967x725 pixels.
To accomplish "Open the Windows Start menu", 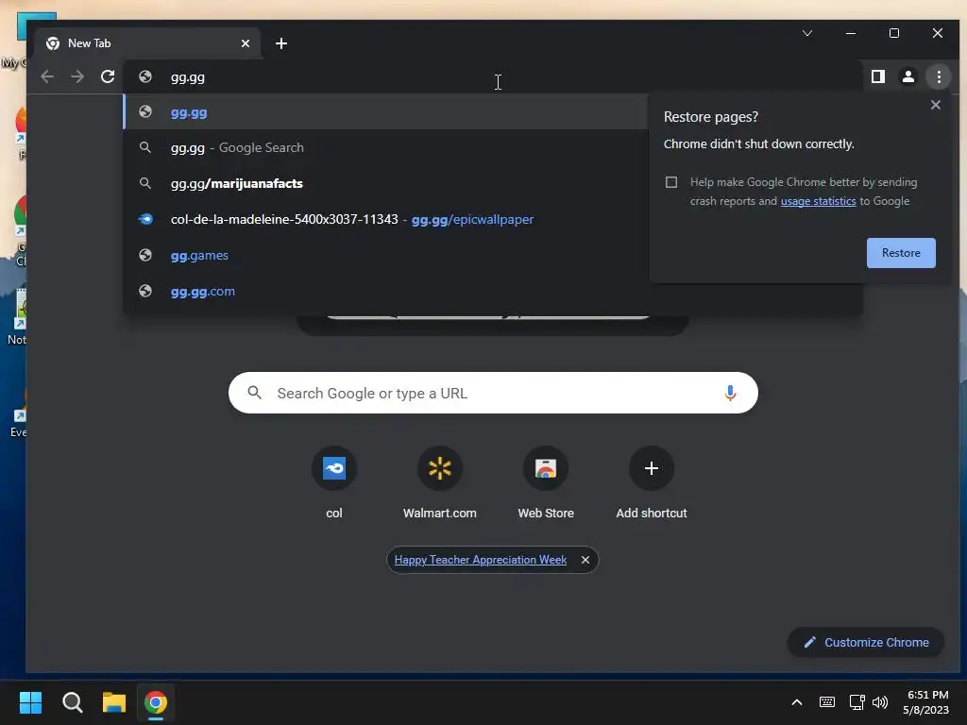I will 30,702.
